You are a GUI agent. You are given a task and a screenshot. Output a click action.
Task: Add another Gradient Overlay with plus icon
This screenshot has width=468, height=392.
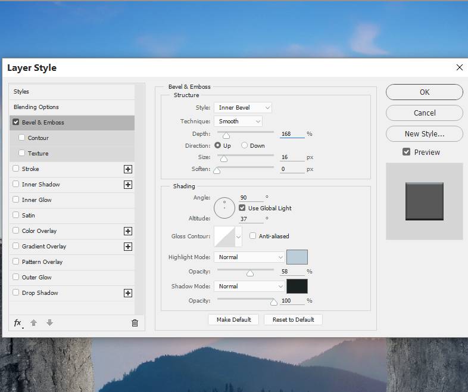[128, 247]
